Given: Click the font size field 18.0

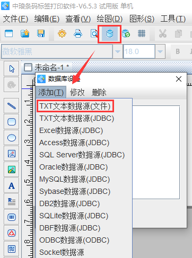Looking at the screenshot, I should click(x=139, y=51).
